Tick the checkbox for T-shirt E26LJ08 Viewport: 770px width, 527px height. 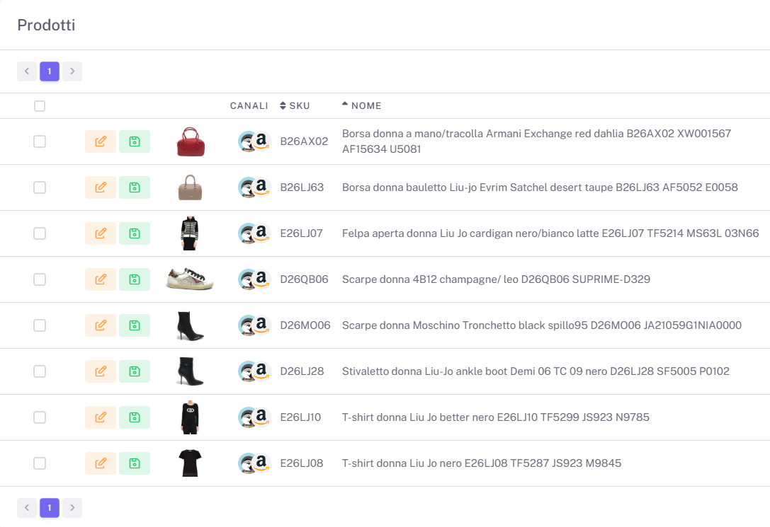[x=40, y=463]
